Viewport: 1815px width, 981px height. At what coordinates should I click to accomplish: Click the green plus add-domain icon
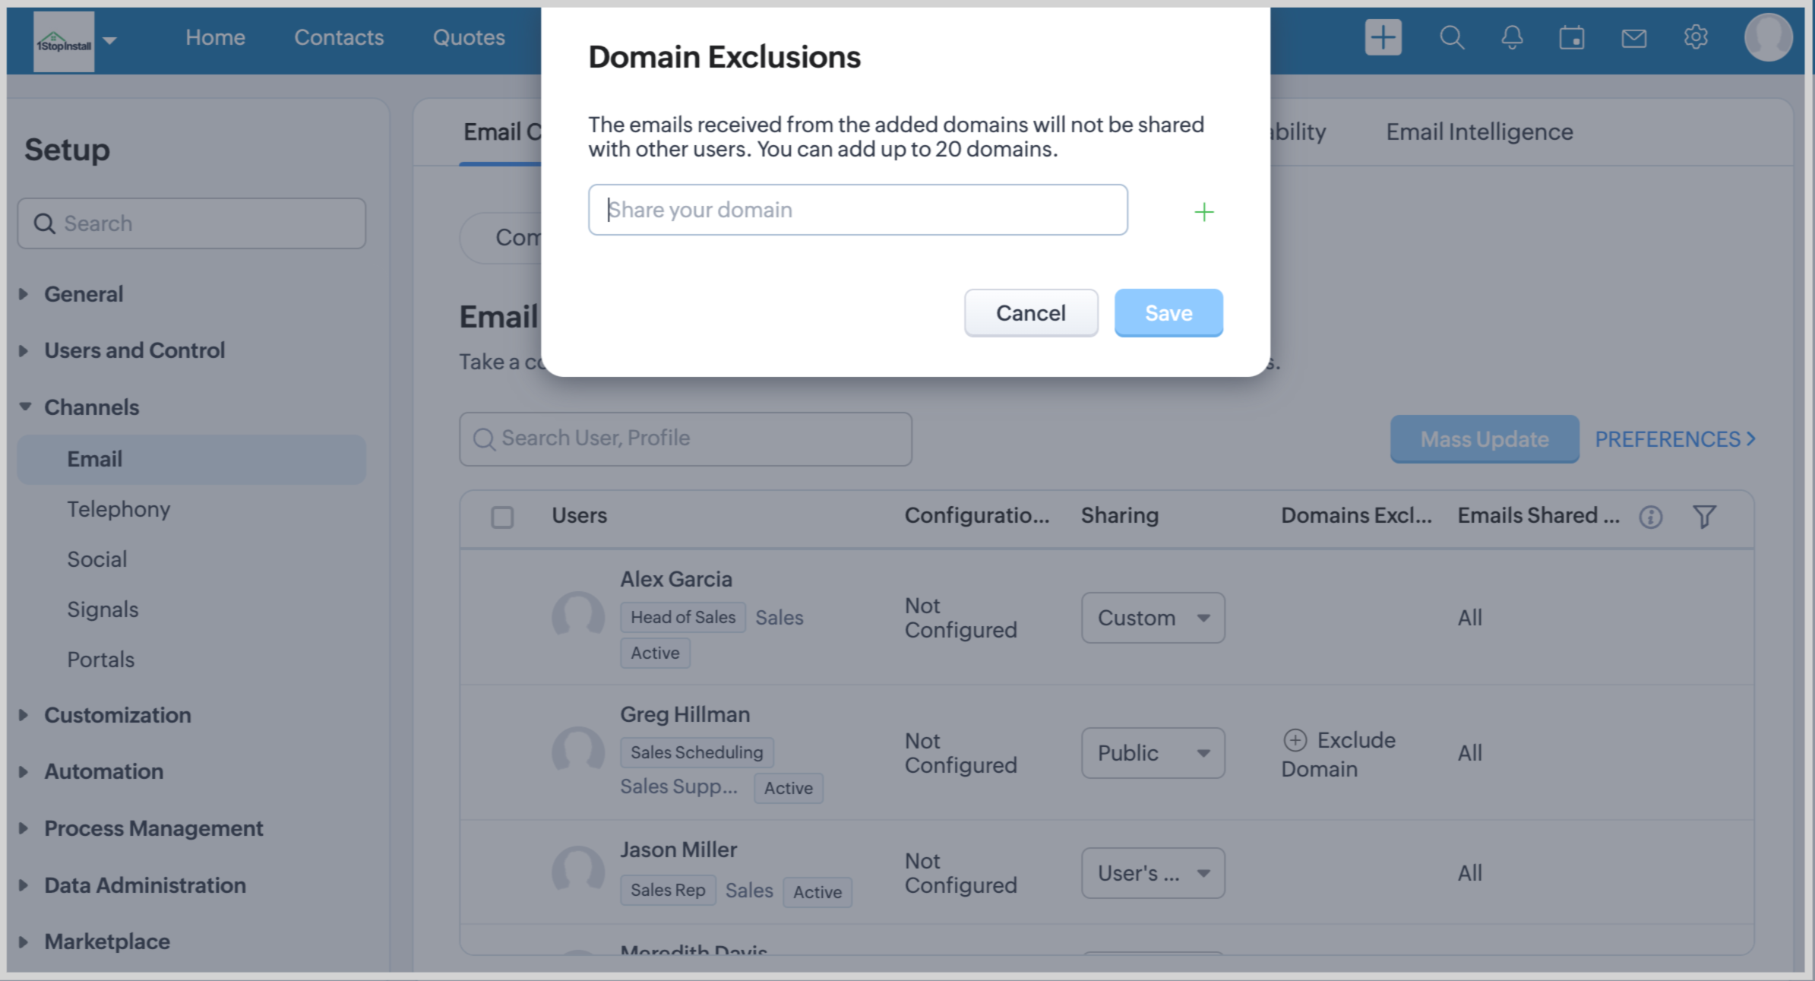(x=1203, y=212)
